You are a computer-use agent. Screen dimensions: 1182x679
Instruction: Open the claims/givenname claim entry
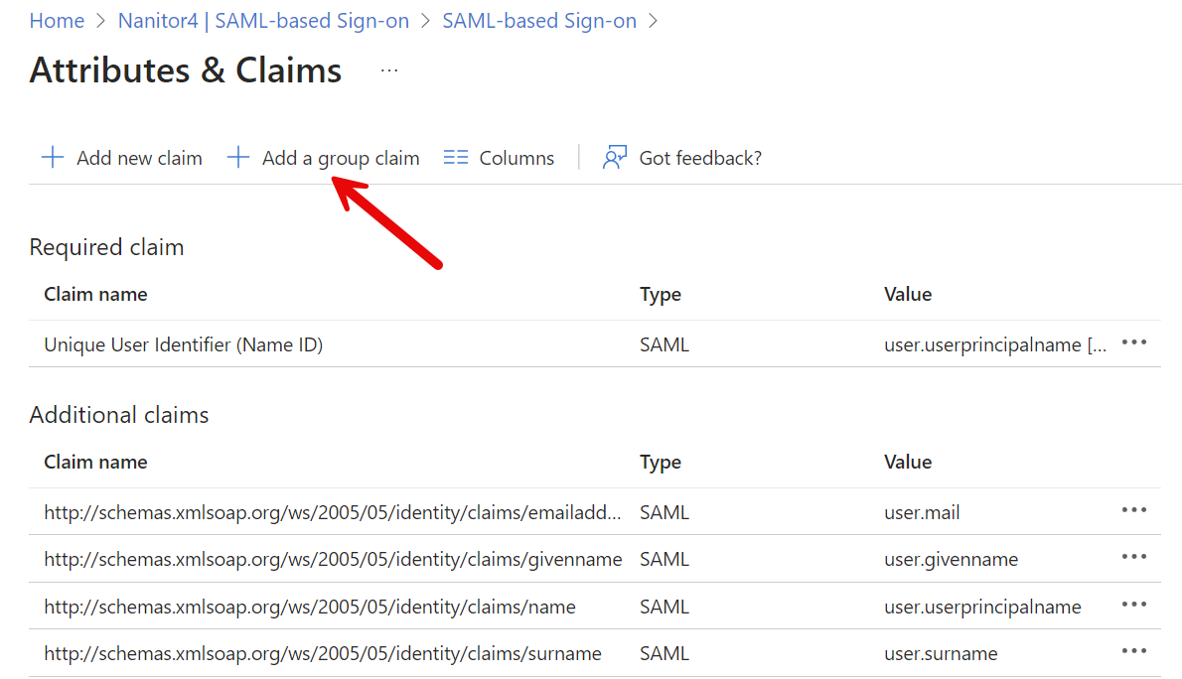point(333,559)
